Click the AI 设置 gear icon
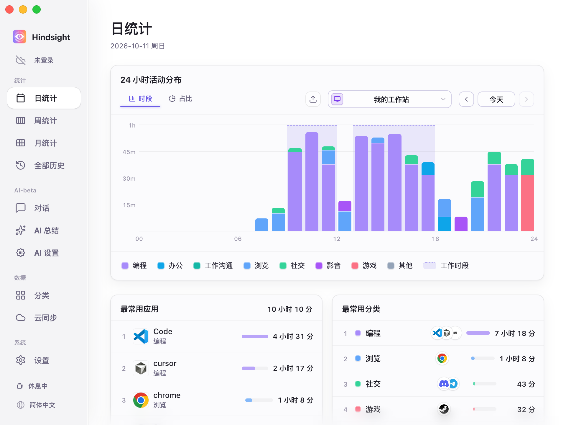Image resolution: width=566 pixels, height=425 pixels. pyautogui.click(x=21, y=253)
